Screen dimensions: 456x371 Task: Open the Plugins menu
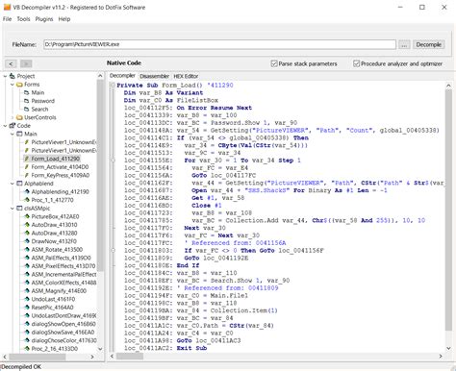click(x=44, y=19)
